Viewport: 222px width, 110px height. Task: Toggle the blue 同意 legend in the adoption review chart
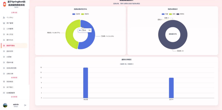click(x=165, y=14)
